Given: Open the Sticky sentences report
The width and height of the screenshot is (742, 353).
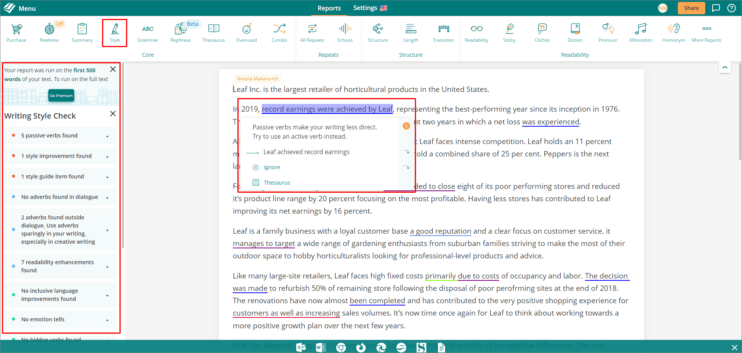Looking at the screenshot, I should [509, 33].
